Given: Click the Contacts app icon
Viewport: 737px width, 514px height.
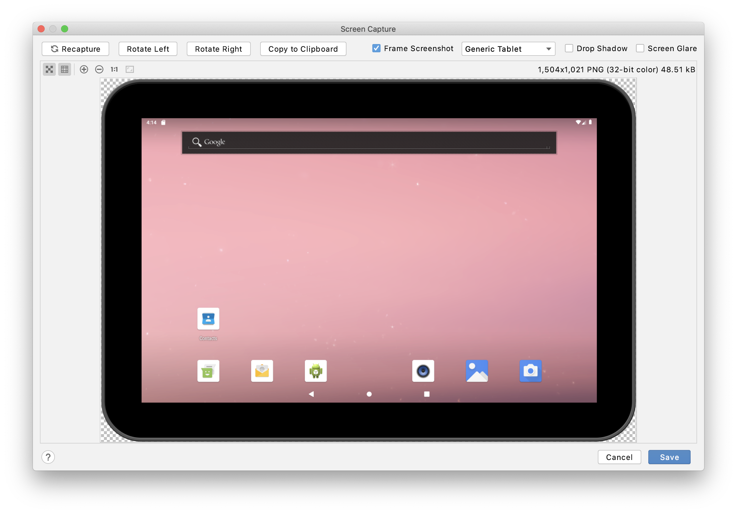Looking at the screenshot, I should point(207,319).
